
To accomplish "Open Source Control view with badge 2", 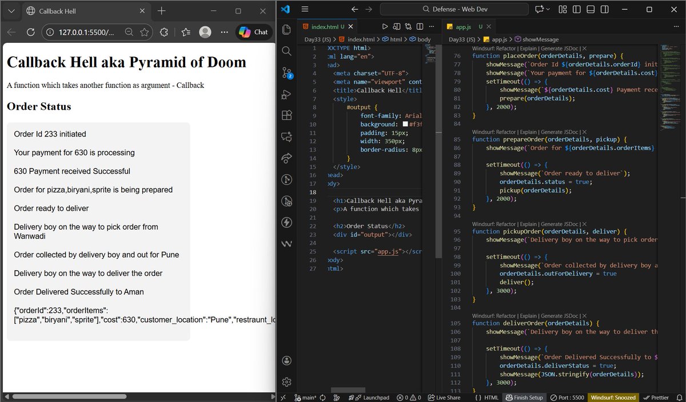I will [286, 73].
